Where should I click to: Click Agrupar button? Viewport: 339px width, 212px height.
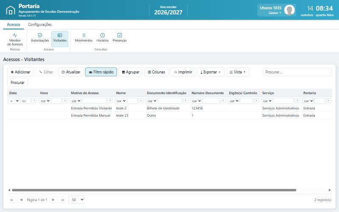[x=131, y=72]
